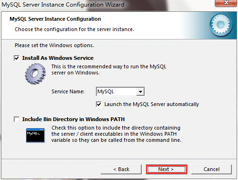The width and height of the screenshot is (238, 180).
Task: Close the Configuration Wizard window
Action: click(x=226, y=3)
